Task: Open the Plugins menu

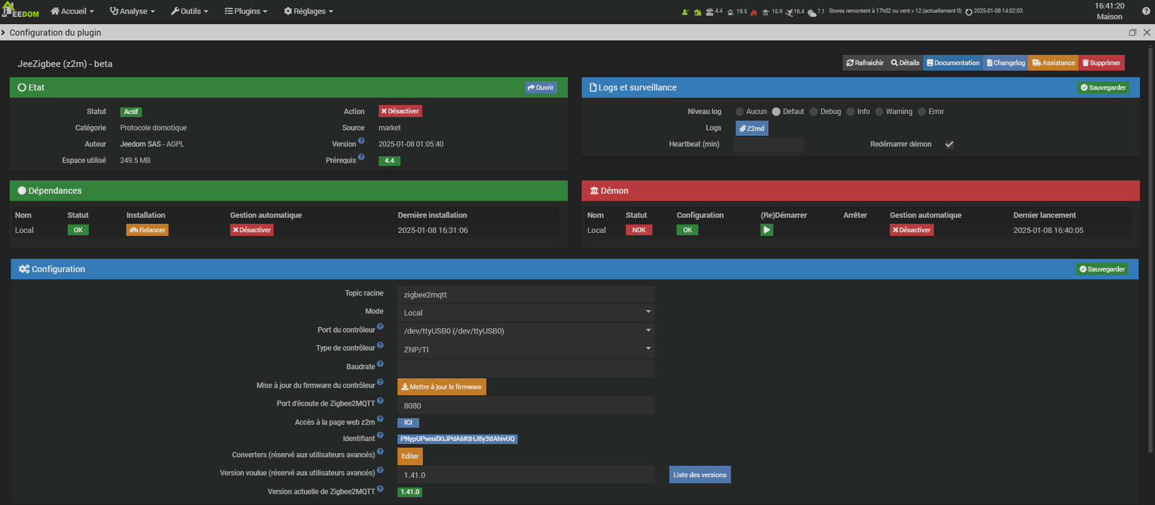Action: 246,11
